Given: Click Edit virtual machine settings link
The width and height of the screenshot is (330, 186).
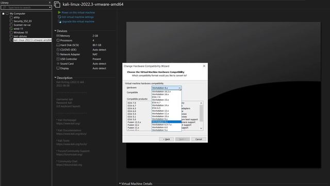Looking at the screenshot, I should pyautogui.click(x=78, y=17).
